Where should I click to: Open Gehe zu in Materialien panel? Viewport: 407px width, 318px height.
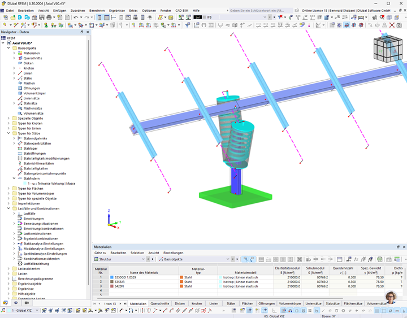(100, 253)
